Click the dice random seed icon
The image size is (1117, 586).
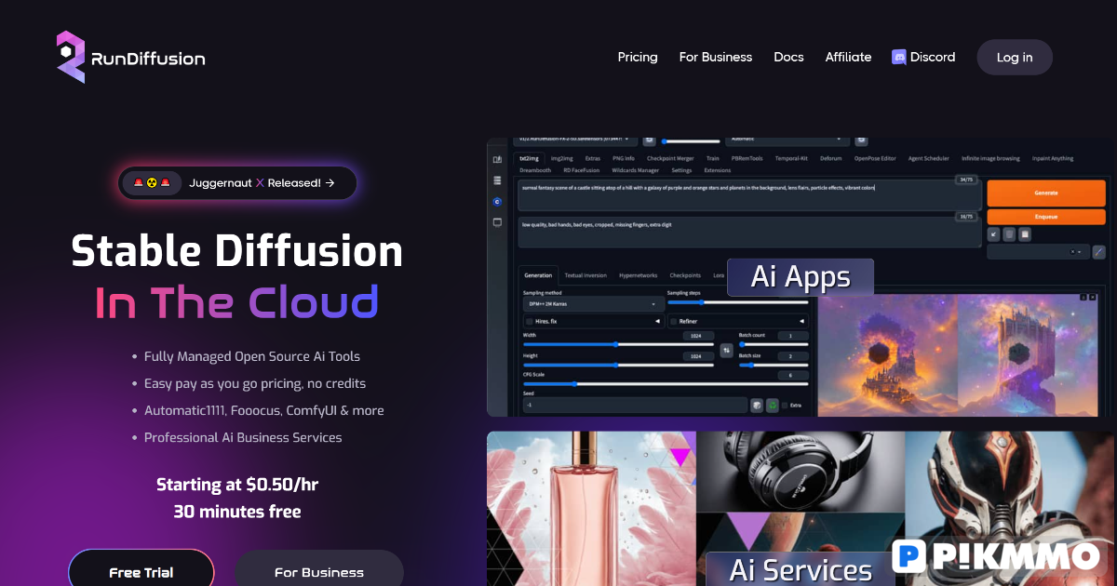point(757,406)
